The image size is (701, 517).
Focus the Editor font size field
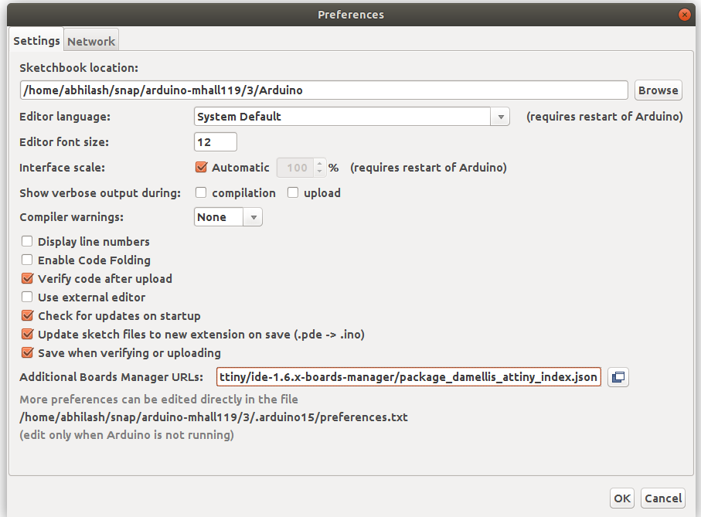point(216,142)
